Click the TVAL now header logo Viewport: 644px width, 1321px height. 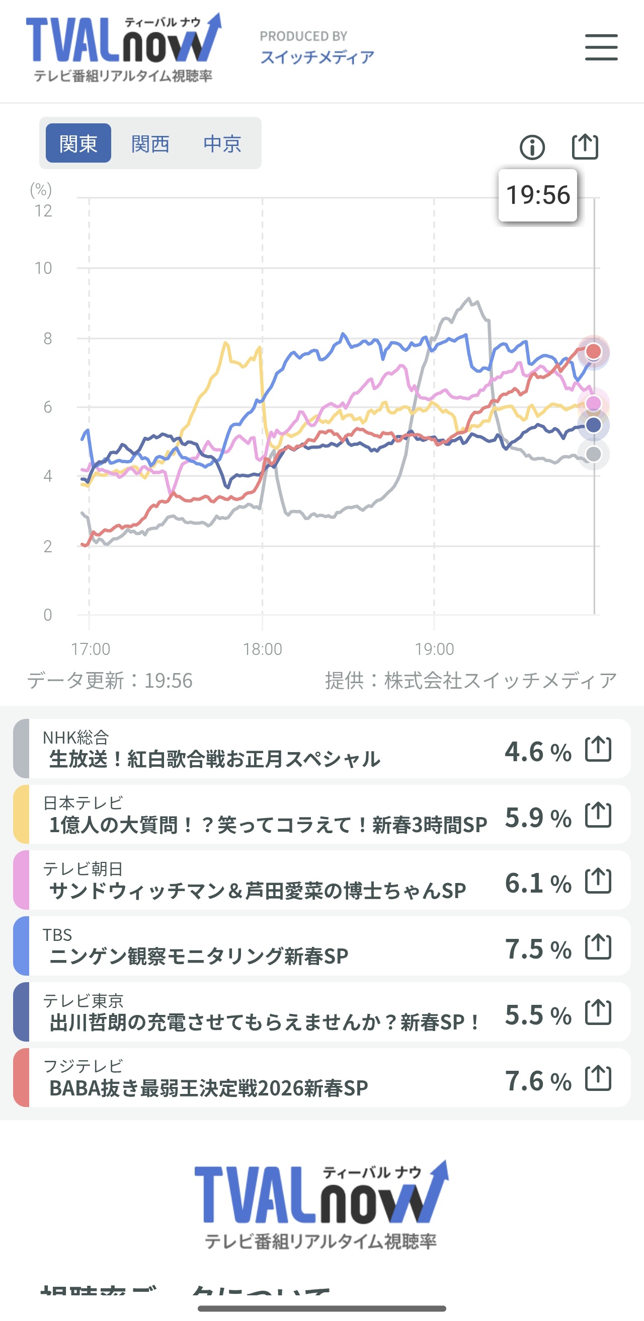point(123,48)
